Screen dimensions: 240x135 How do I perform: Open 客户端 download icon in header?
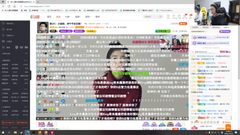[185, 16]
